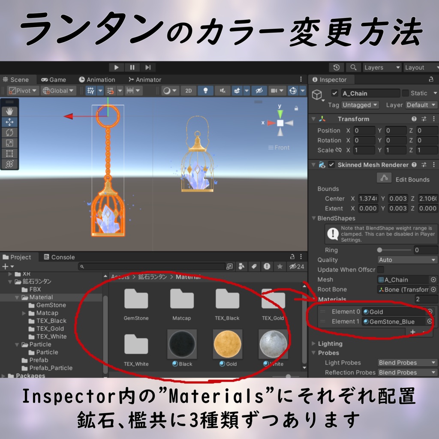Screen dimensions: 439x439
Task: Click the Position X input field
Action: 364,130
